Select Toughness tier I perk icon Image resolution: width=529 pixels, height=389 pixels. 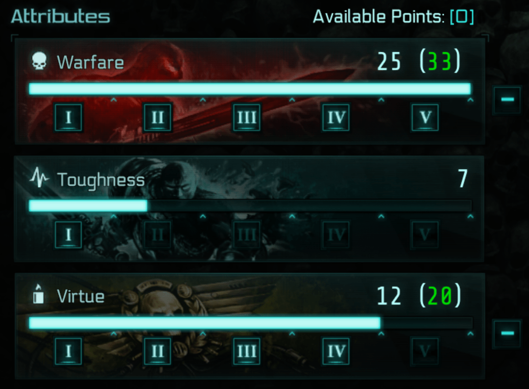tap(69, 235)
